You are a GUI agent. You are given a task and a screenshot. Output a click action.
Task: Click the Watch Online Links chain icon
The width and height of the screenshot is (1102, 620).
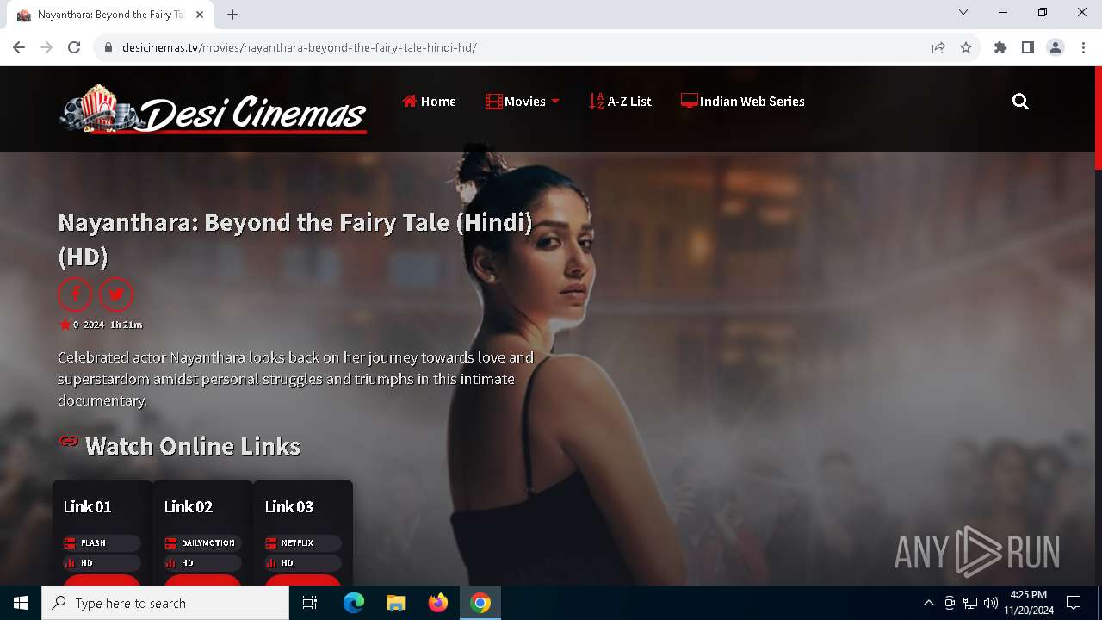pyautogui.click(x=68, y=442)
